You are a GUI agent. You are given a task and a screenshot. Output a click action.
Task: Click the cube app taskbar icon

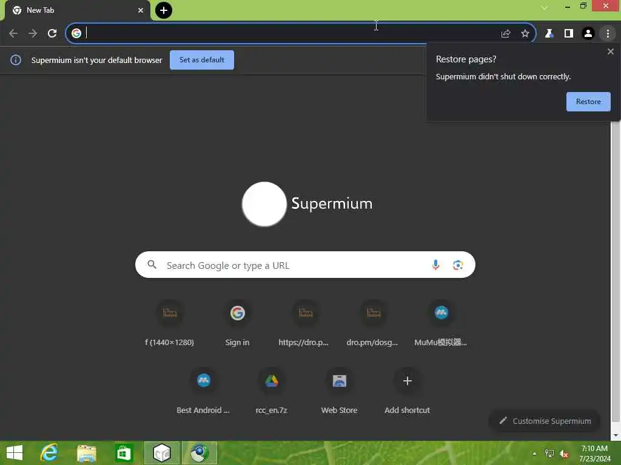pyautogui.click(x=161, y=453)
